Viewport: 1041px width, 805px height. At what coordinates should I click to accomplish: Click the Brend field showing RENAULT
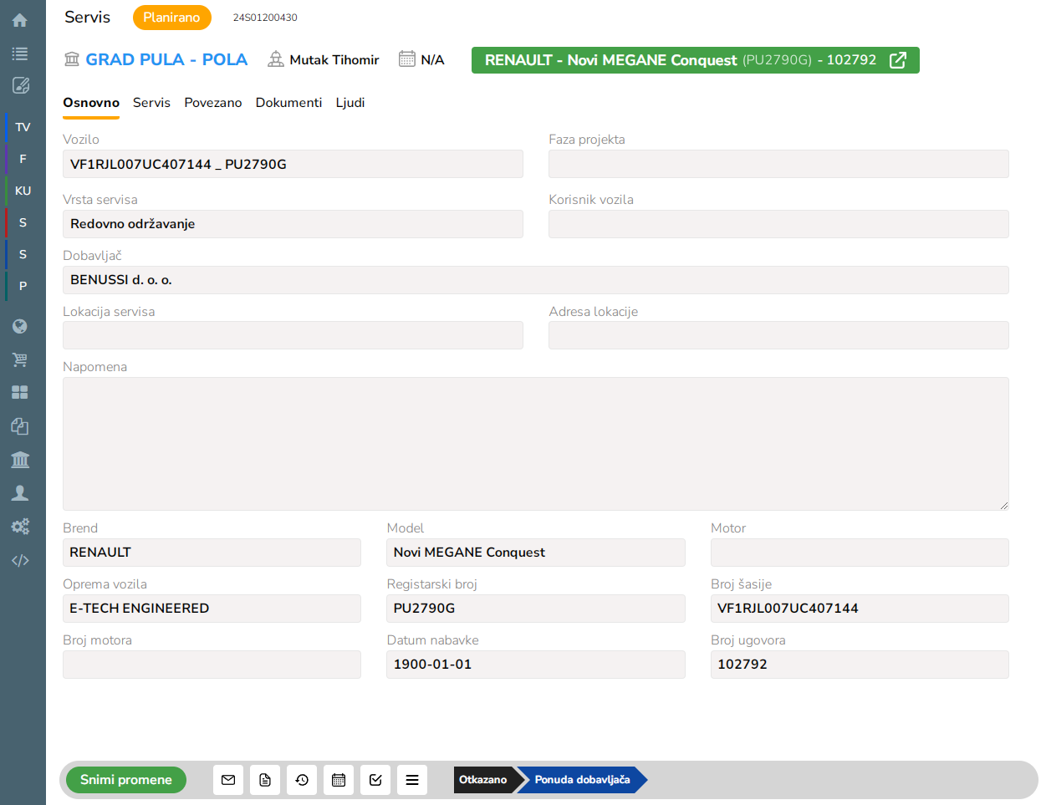pyautogui.click(x=212, y=553)
